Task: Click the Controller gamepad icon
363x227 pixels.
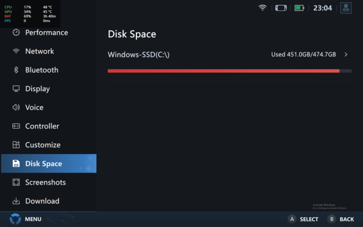Action: pyautogui.click(x=16, y=126)
